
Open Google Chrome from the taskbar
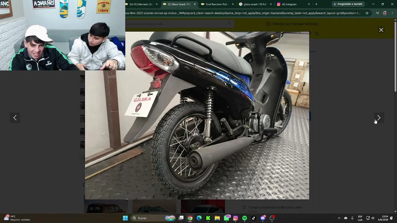pyautogui.click(x=190, y=218)
